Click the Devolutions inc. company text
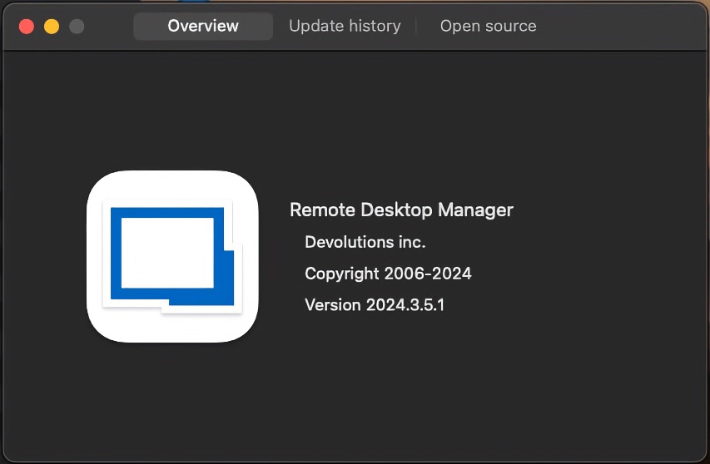Screen dimensions: 710x464 click(x=365, y=242)
